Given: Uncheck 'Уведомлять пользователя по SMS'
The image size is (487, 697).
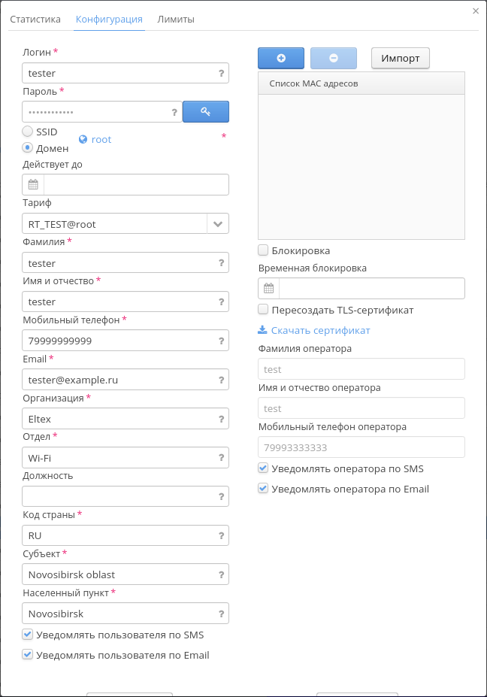Looking at the screenshot, I should click(28, 635).
